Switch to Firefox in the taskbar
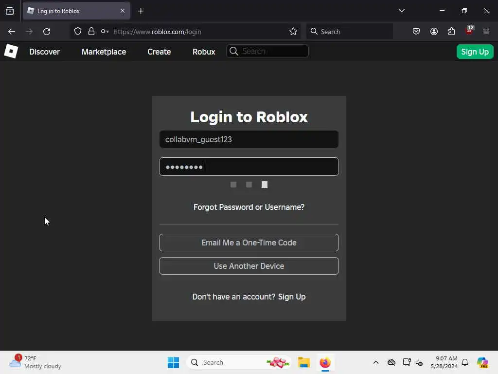Image resolution: width=498 pixels, height=374 pixels. pyautogui.click(x=325, y=362)
